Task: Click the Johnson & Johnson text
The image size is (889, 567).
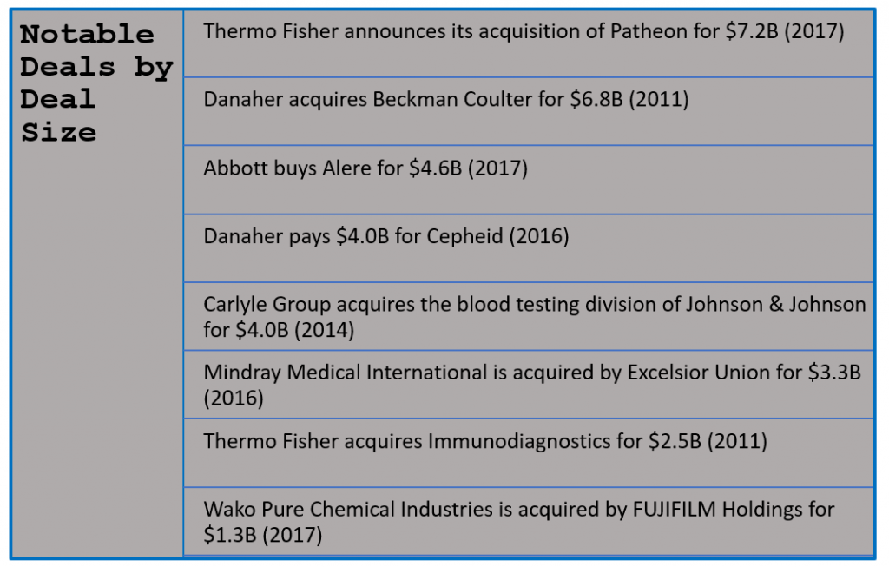Action: [x=775, y=305]
